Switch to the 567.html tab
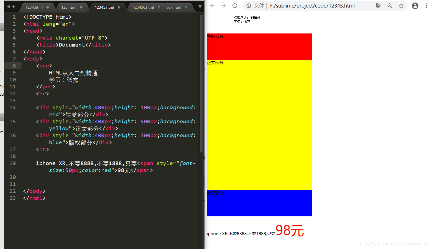The width and height of the screenshot is (432, 249). 174,7
